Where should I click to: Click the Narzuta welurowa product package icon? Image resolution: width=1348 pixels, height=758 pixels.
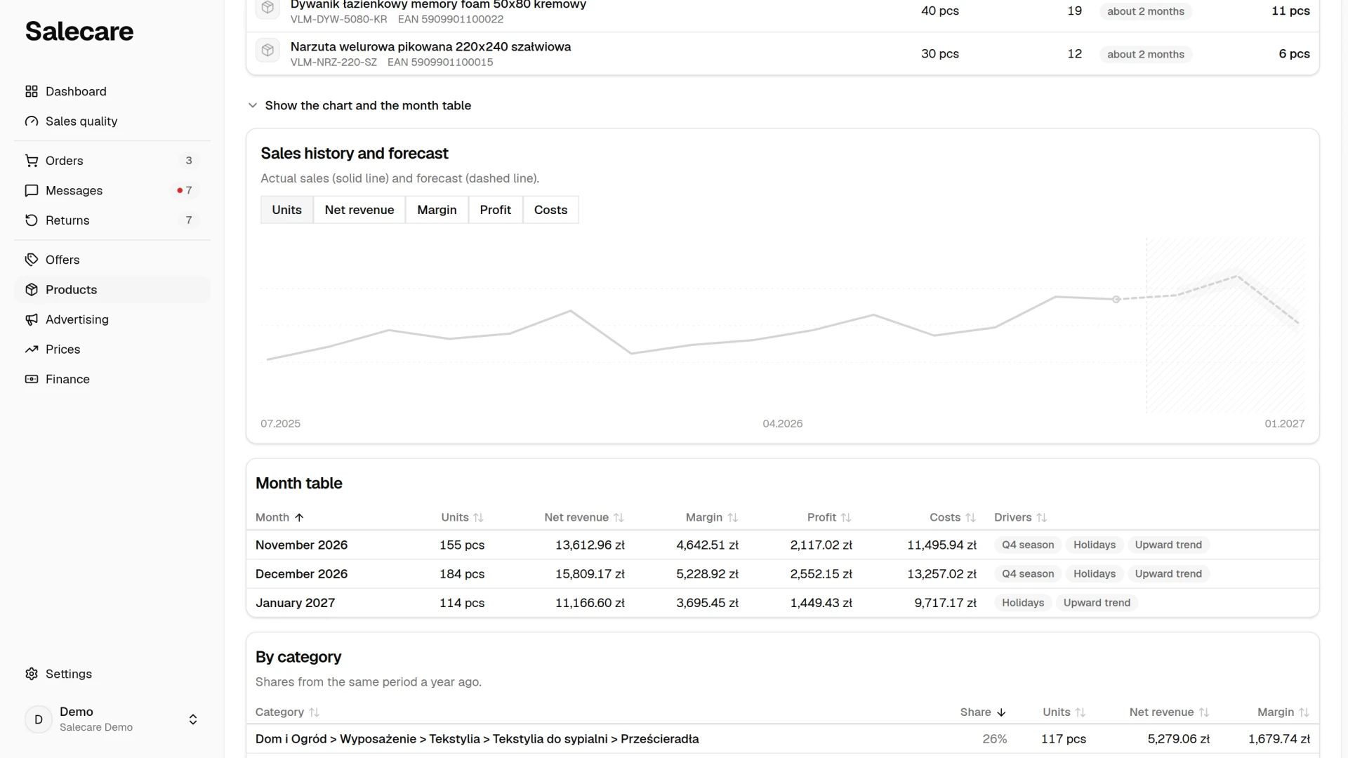(x=267, y=51)
